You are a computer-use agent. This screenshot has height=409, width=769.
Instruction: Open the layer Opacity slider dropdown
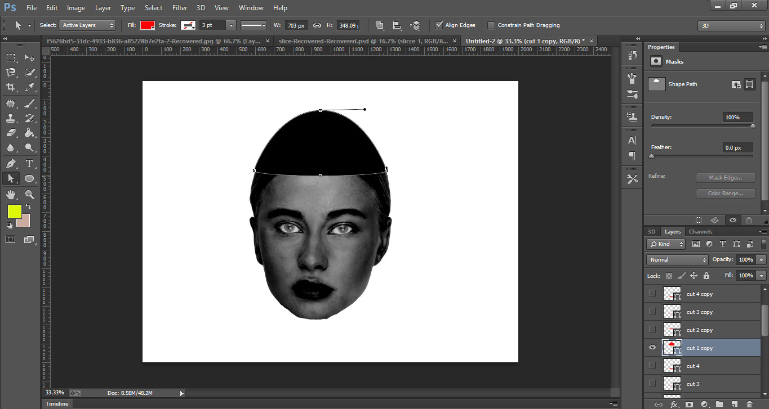762,260
